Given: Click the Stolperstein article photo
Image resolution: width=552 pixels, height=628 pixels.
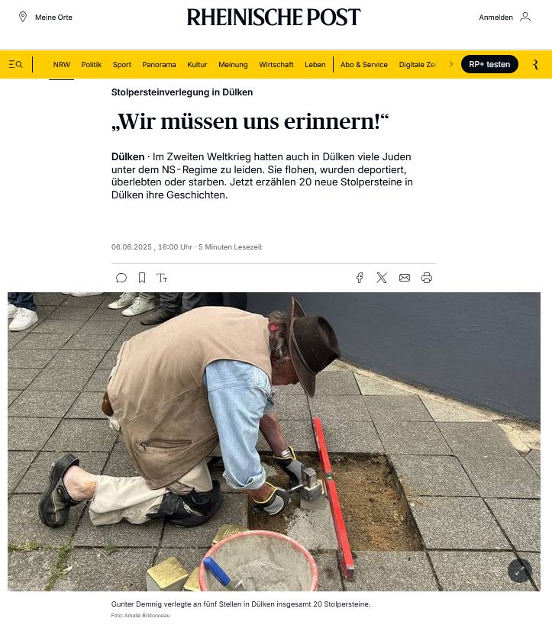Looking at the screenshot, I should pos(274,441).
